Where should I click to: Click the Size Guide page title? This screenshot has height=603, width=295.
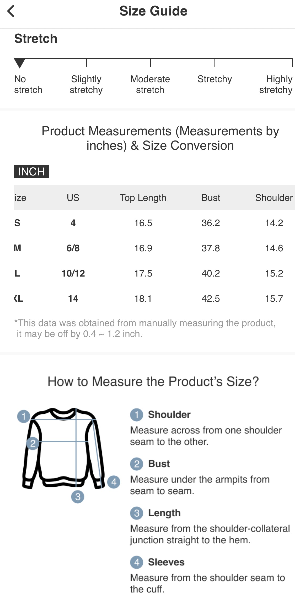click(153, 11)
